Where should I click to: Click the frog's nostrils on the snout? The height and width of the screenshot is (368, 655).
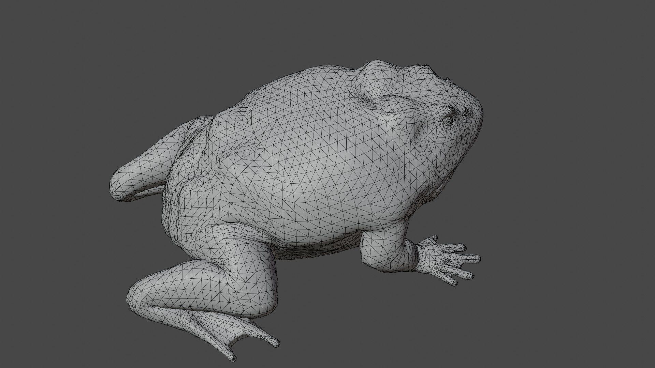coord(457,117)
